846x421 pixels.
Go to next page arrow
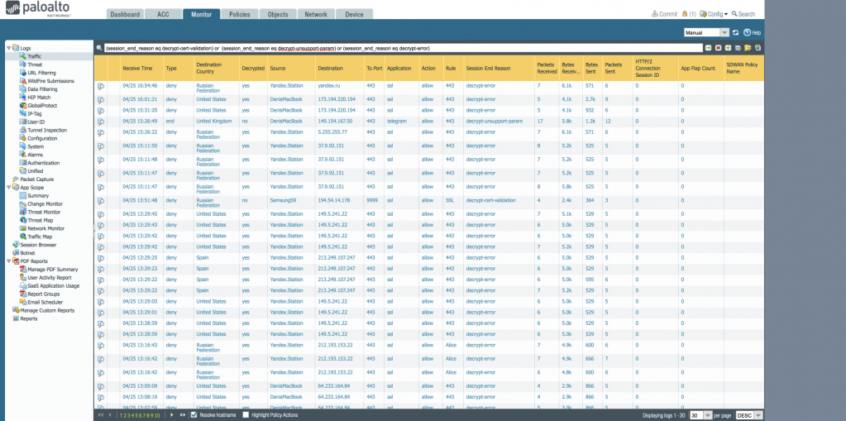point(172,415)
